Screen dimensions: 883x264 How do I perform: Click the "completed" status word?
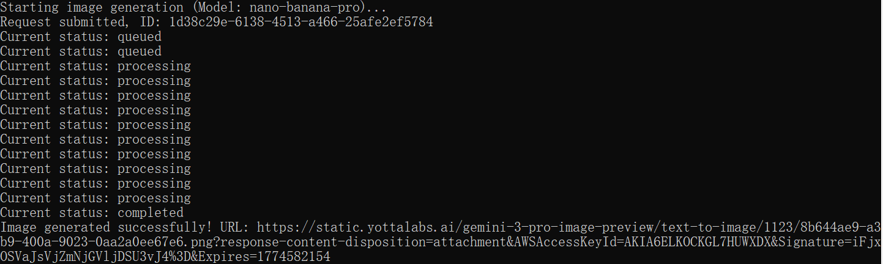coord(151,213)
